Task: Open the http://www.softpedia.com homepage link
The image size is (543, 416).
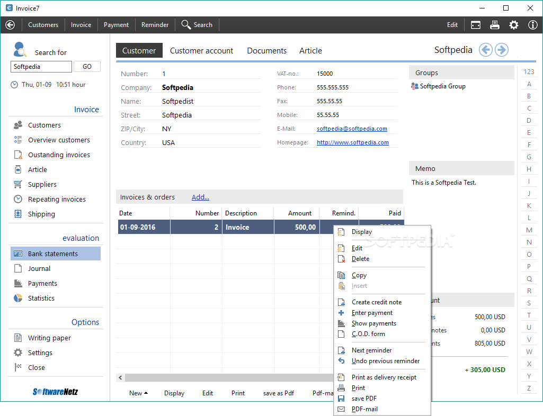Action: 352,142
